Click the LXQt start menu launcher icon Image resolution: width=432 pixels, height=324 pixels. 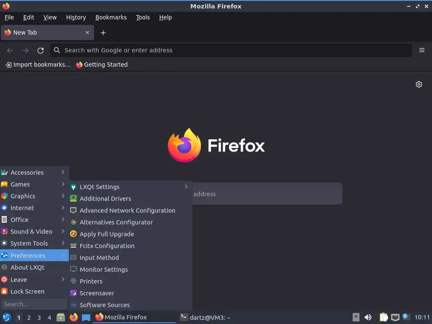[x=7, y=317]
